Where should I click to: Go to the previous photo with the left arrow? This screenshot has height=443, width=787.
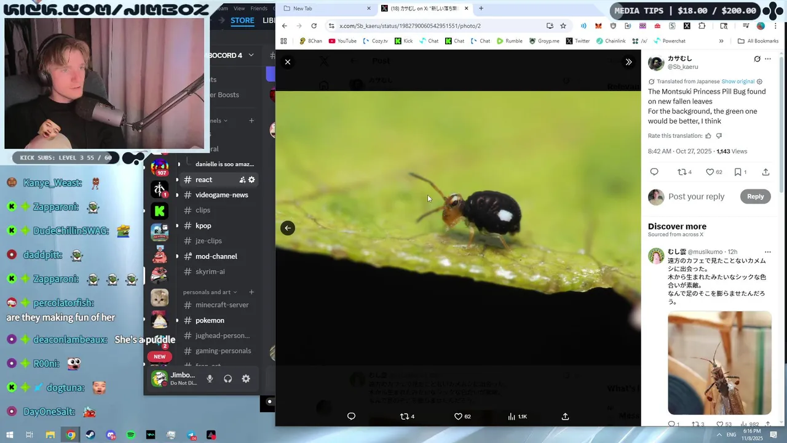[x=287, y=228]
